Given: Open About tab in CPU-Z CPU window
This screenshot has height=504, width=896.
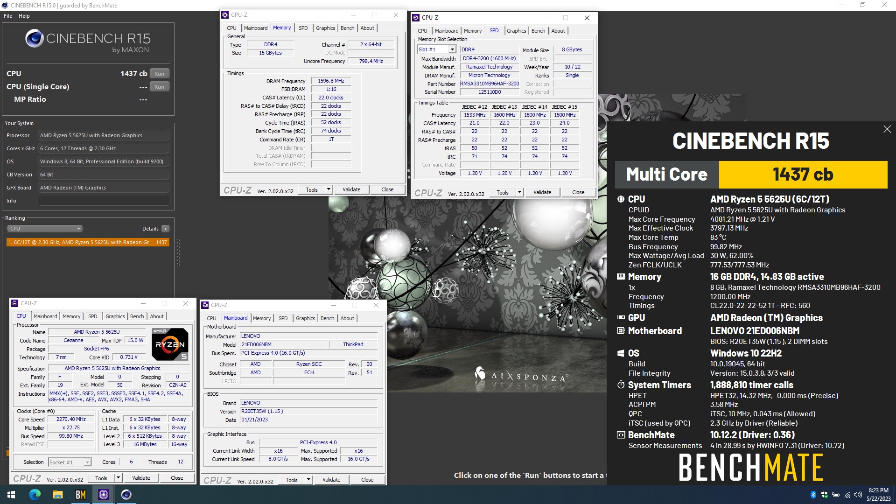Looking at the screenshot, I should (157, 316).
